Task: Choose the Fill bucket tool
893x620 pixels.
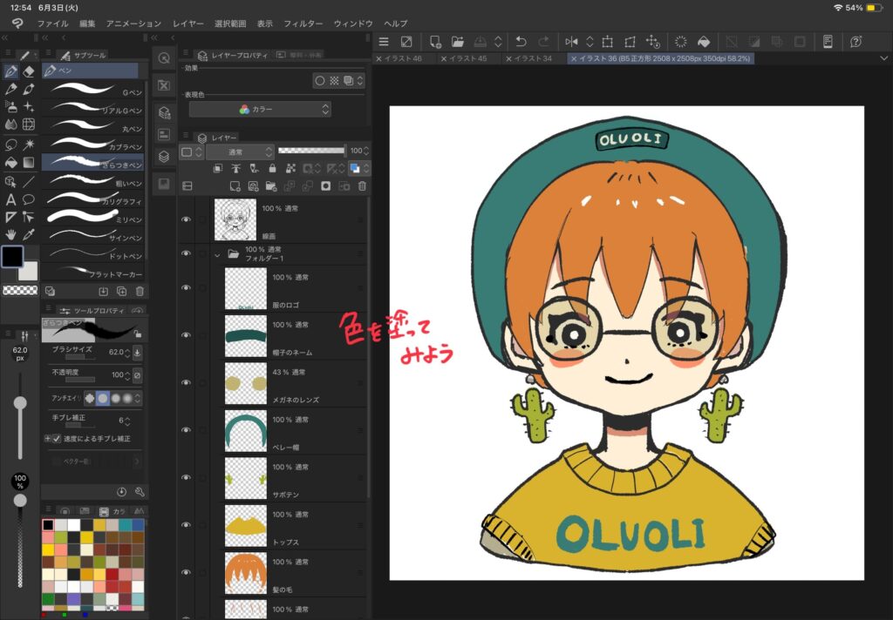Action: [x=10, y=163]
